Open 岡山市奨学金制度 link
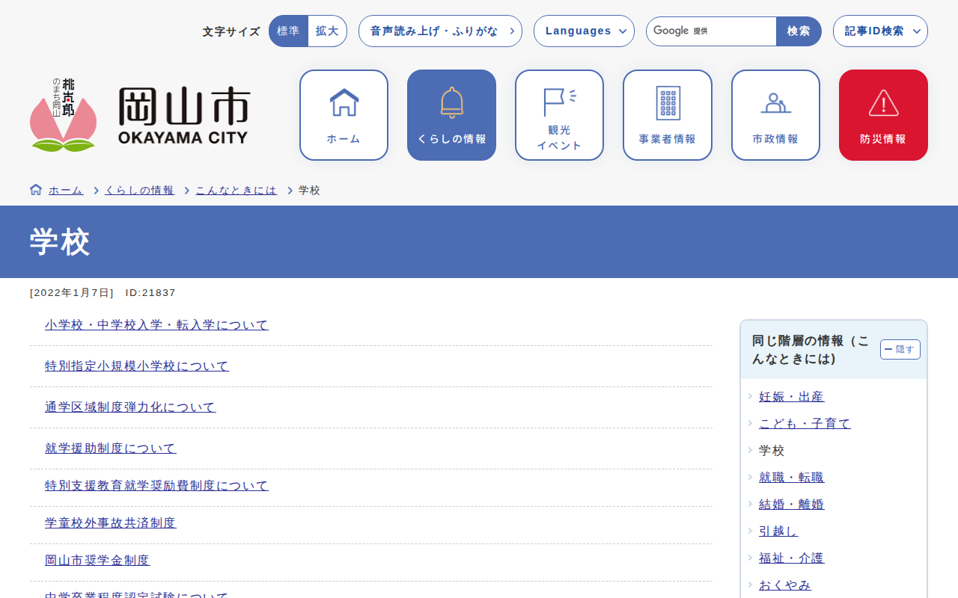This screenshot has height=598, width=958. click(x=97, y=561)
